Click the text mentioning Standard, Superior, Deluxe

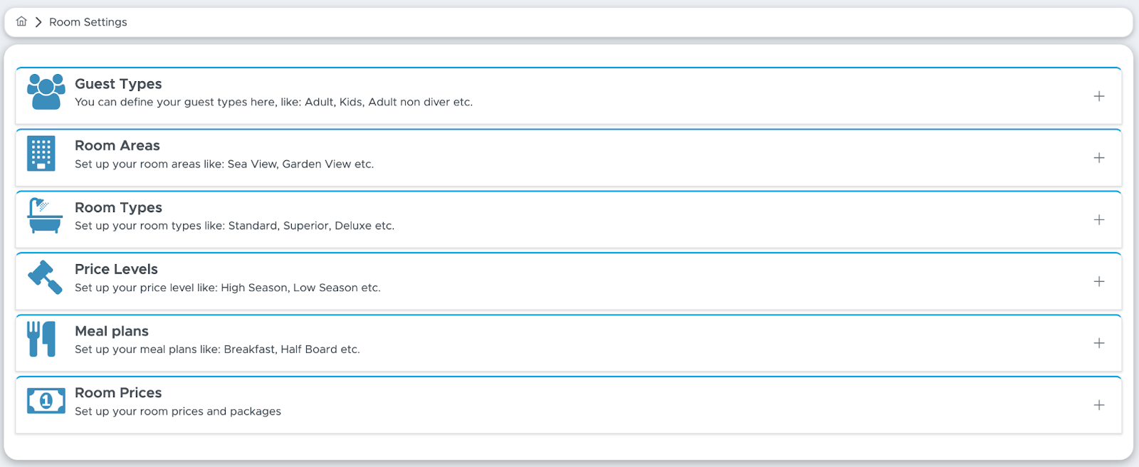pyautogui.click(x=234, y=226)
